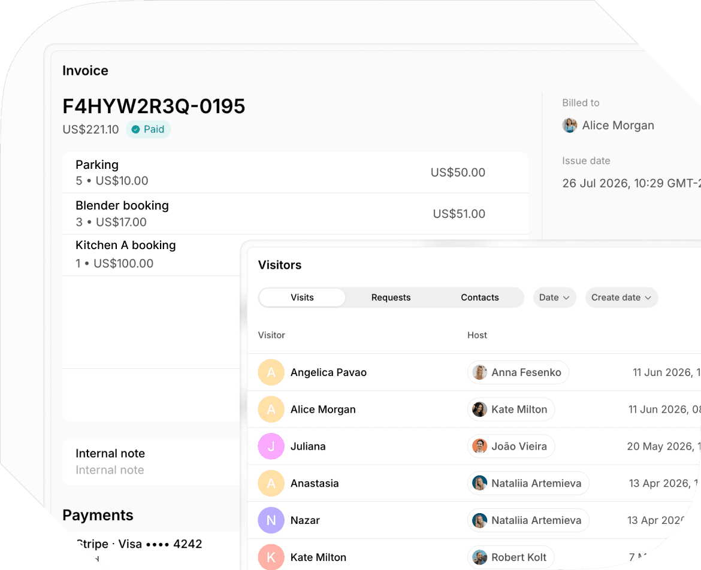The height and width of the screenshot is (570, 701).
Task: Click the issue date 26 Jul 2026
Action: pos(631,184)
